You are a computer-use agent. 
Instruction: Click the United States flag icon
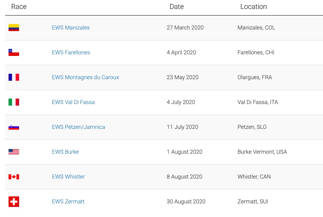[x=14, y=152]
